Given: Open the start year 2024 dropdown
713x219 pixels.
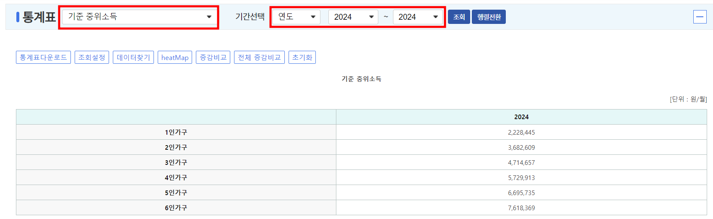Looking at the screenshot, I should click(x=353, y=17).
